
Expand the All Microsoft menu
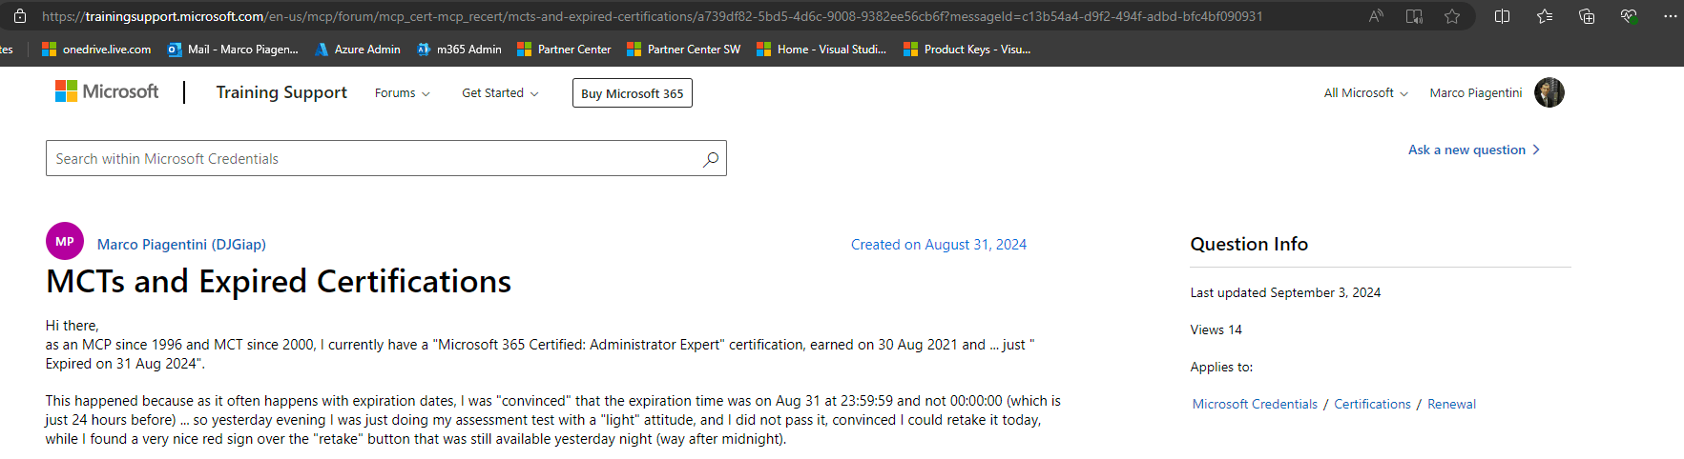point(1365,93)
